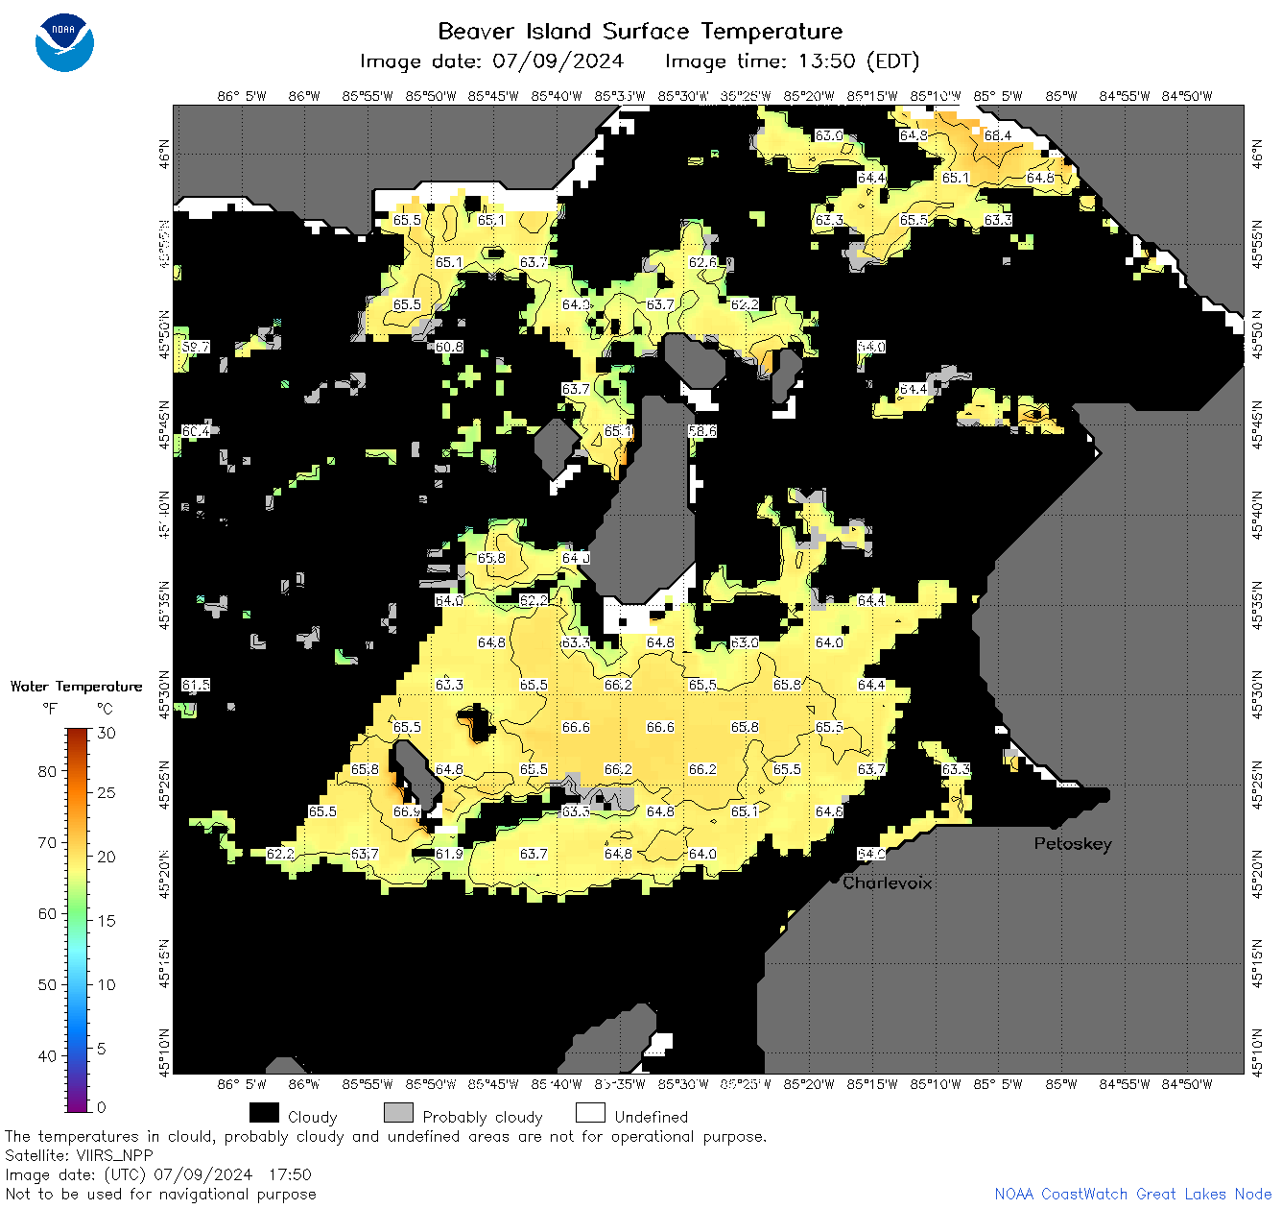Click the Undefined legend label

click(652, 1117)
